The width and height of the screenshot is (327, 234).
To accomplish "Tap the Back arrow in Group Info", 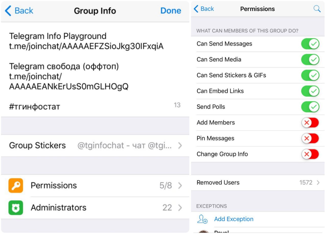I will point(8,11).
